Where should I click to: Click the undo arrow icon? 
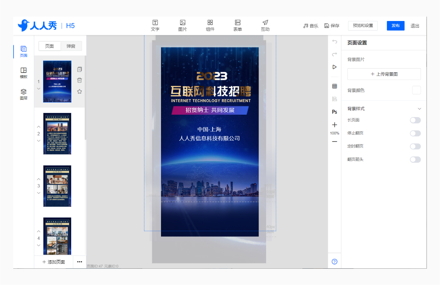click(335, 42)
